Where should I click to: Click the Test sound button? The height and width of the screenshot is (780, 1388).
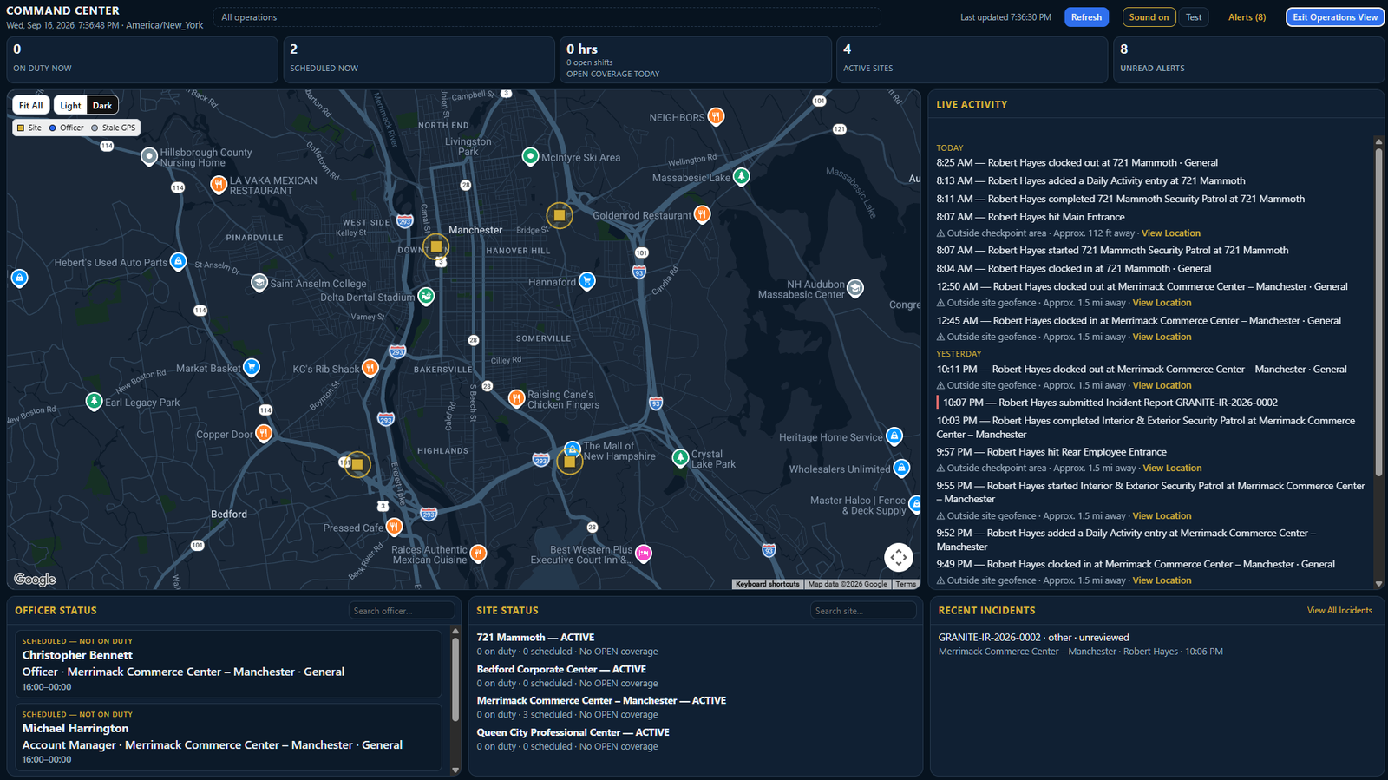tap(1194, 17)
